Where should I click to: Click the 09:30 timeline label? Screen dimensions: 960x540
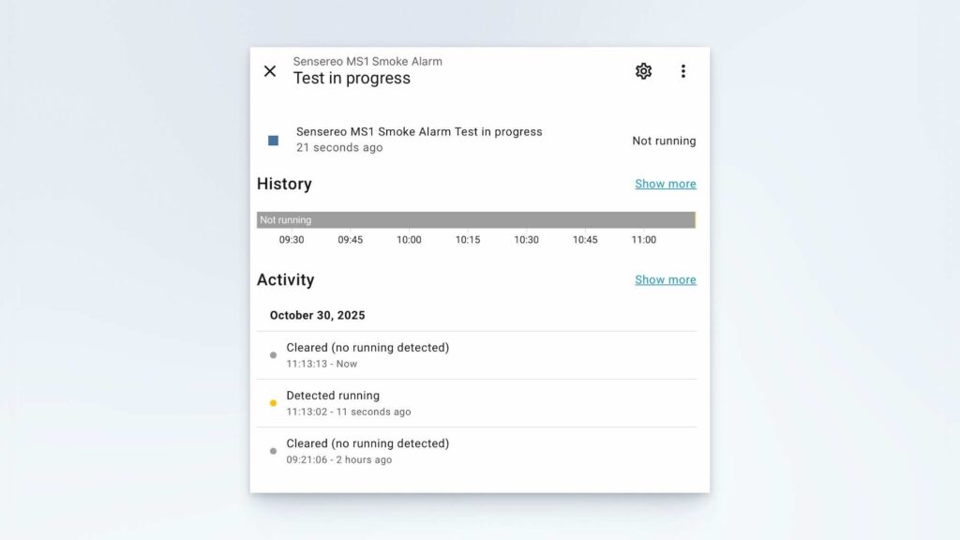coord(292,240)
